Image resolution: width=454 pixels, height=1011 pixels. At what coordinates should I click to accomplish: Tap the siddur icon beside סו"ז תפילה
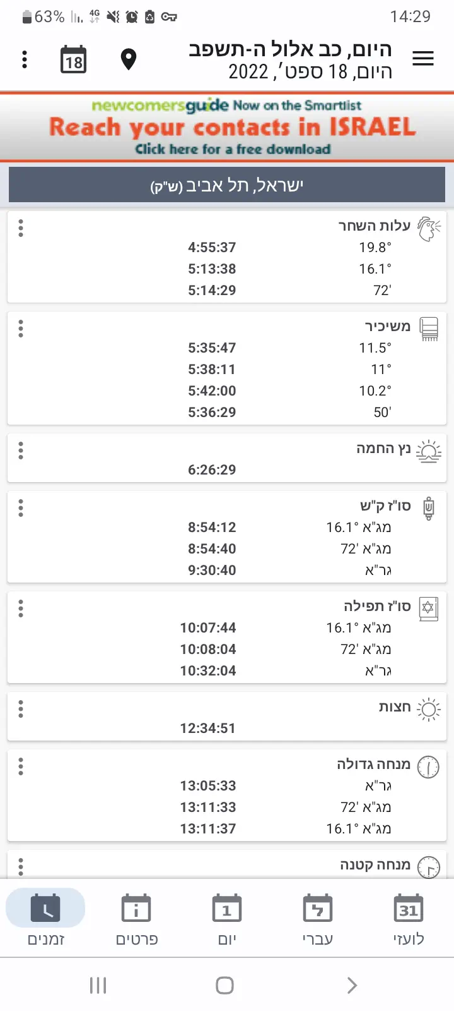[429, 608]
